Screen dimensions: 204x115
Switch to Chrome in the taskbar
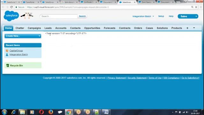[x=69, y=112]
